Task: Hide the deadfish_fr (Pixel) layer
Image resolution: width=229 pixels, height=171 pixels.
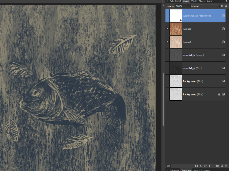Action: point(224,68)
